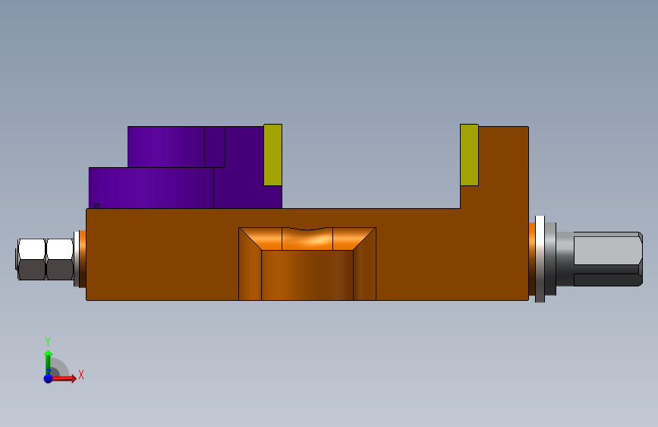Select the left yellow jaw plate
The image size is (658, 427).
pos(272,155)
